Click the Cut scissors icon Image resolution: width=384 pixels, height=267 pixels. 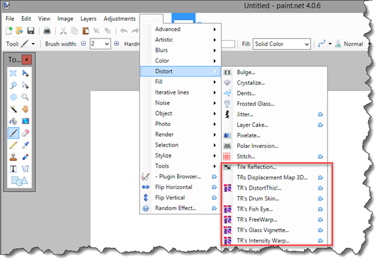click(63, 31)
